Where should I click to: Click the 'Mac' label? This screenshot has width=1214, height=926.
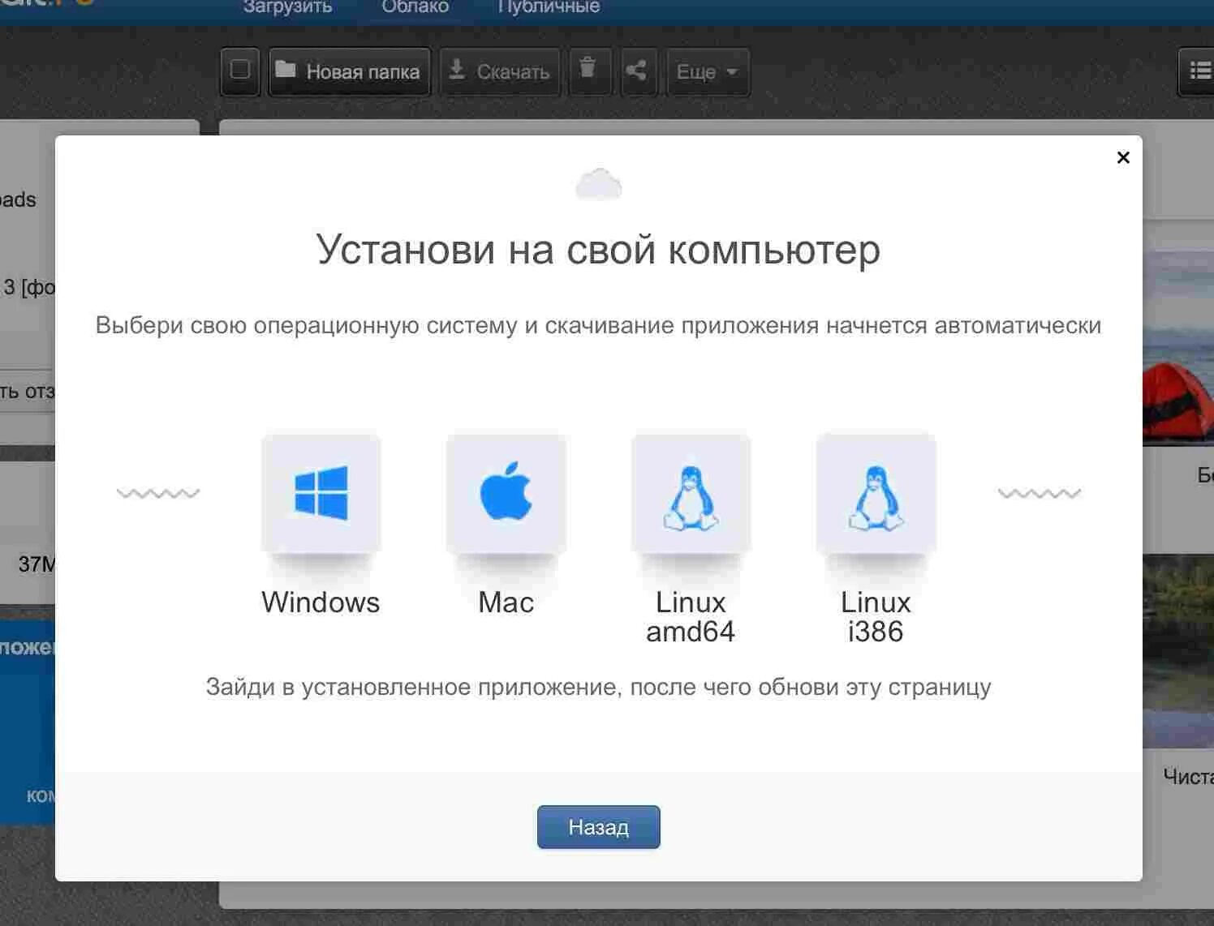pyautogui.click(x=506, y=602)
